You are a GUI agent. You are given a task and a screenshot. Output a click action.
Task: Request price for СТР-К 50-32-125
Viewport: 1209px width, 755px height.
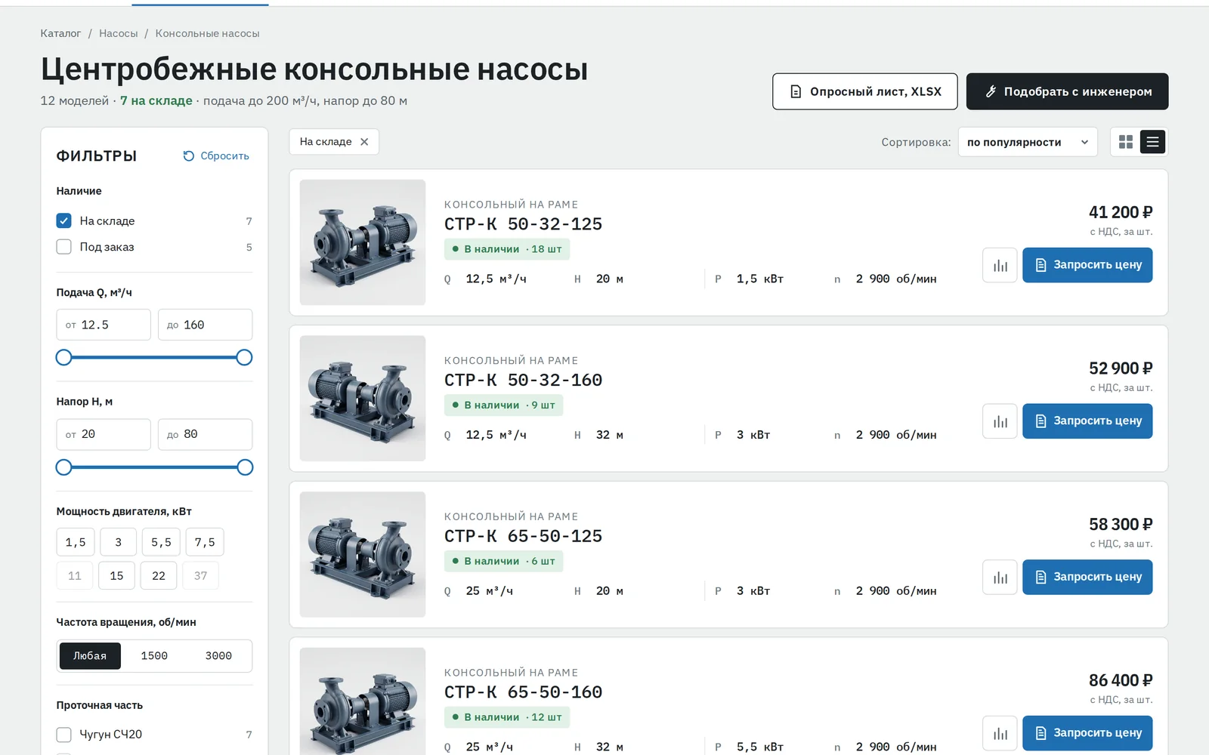pos(1087,265)
